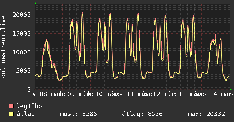The height and width of the screenshot is (122, 234).
Task: Select the átlag legend label
Action: [26, 114]
